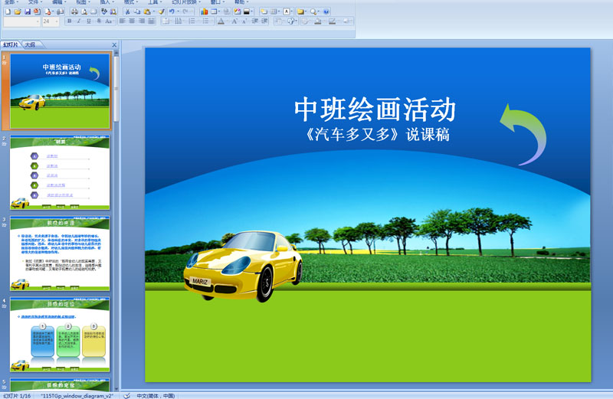Open the 文件 (File) menu
Image resolution: width=613 pixels, height=399 pixels.
tap(35, 2)
